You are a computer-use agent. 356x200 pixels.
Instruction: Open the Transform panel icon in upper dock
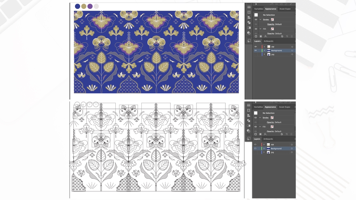tap(249, 12)
